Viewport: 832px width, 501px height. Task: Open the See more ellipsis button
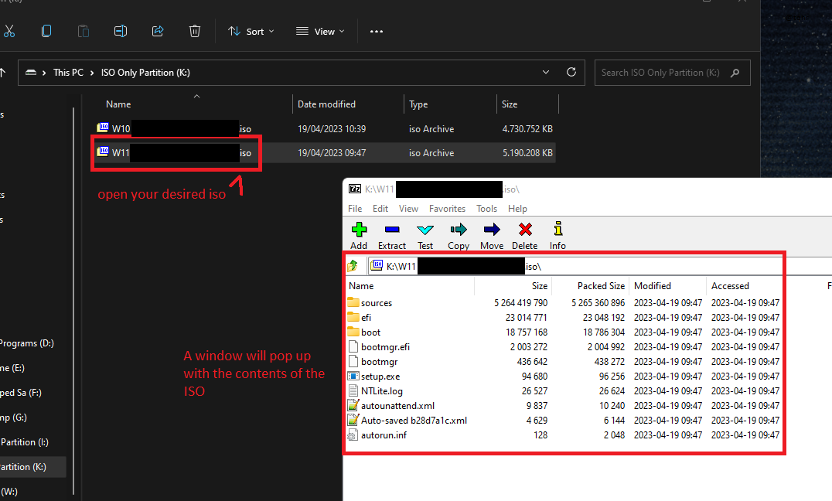377,32
